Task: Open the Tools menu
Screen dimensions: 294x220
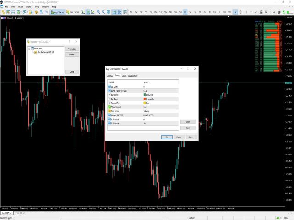Action: coord(37,7)
